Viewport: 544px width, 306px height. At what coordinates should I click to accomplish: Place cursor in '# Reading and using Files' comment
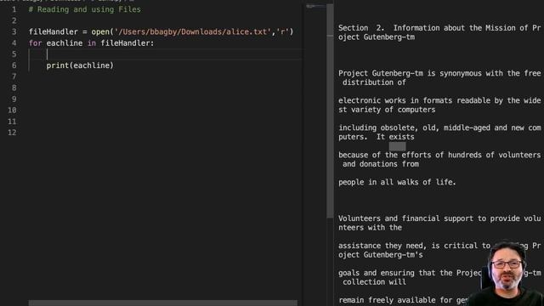85,9
